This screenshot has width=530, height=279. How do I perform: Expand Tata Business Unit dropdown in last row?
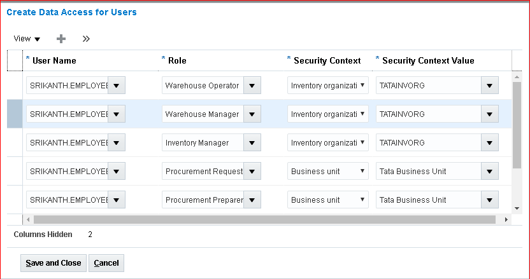[489, 200]
